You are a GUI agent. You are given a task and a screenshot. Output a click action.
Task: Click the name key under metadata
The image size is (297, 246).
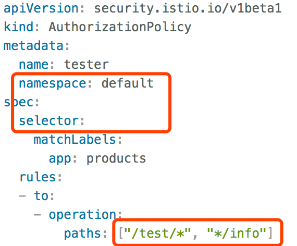[x=34, y=65]
